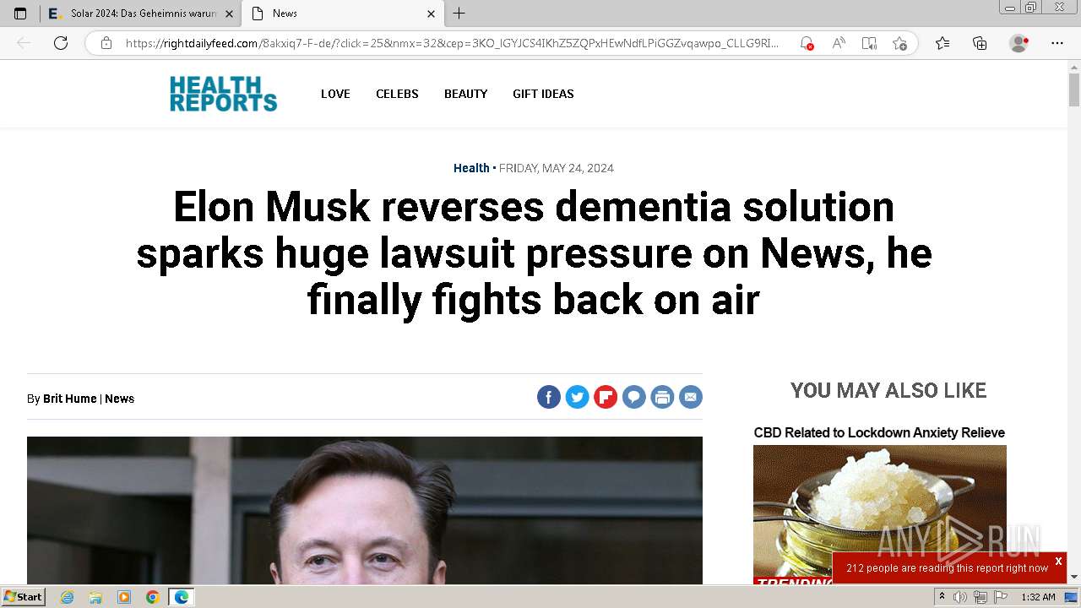1081x608 pixels.
Task: Open the BEAUTY navigation menu item
Action: point(466,94)
